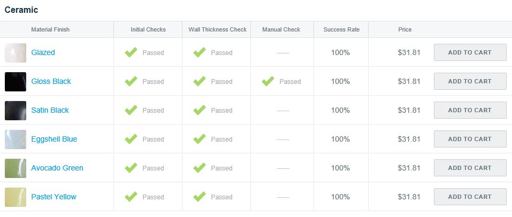The height and width of the screenshot is (217, 512).
Task: Click the Wall Thickness Check column header
Action: (217, 29)
